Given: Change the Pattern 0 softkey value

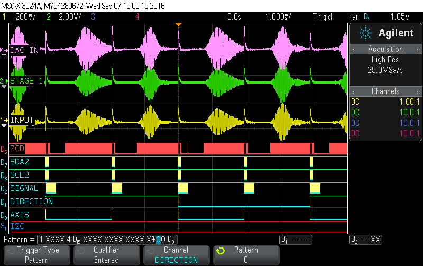Looking at the screenshot, I should pyautogui.click(x=246, y=255).
